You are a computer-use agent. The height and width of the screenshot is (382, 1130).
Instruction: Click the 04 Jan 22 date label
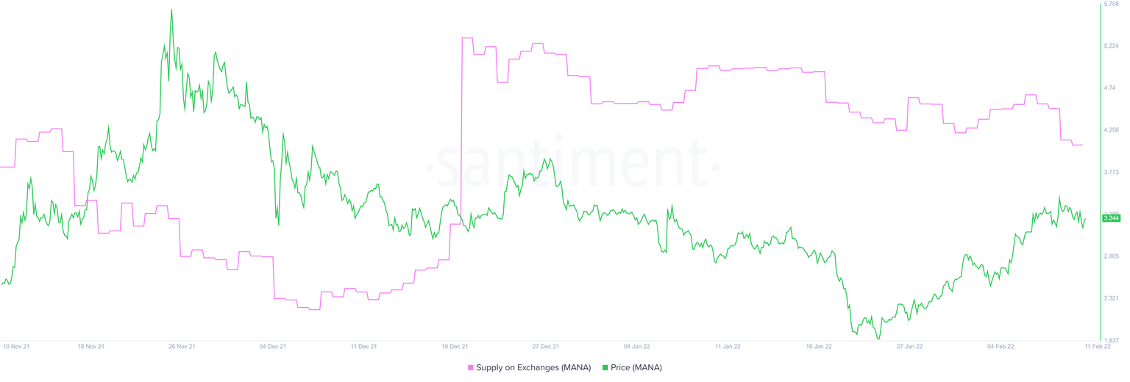[x=636, y=346]
